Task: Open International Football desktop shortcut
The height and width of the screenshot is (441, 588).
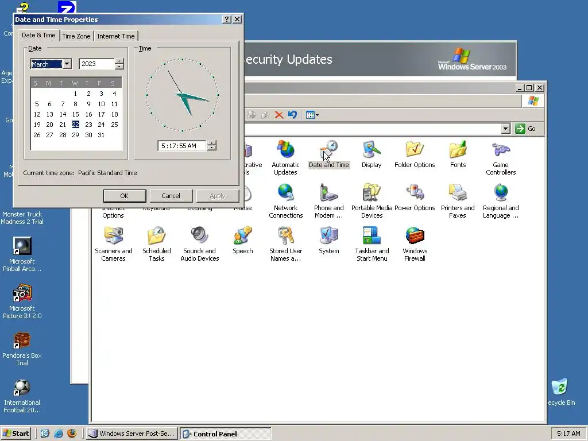Action: tap(22, 396)
